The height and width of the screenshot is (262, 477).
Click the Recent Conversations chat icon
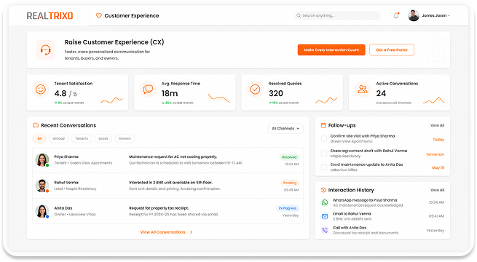(36, 125)
